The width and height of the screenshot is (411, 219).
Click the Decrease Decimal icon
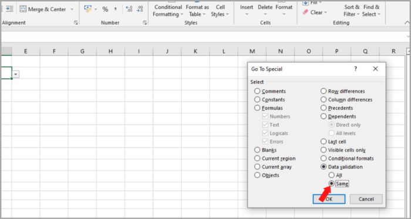click(x=140, y=9)
